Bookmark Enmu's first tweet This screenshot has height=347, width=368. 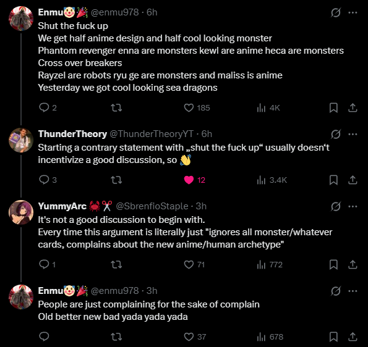[x=333, y=108]
